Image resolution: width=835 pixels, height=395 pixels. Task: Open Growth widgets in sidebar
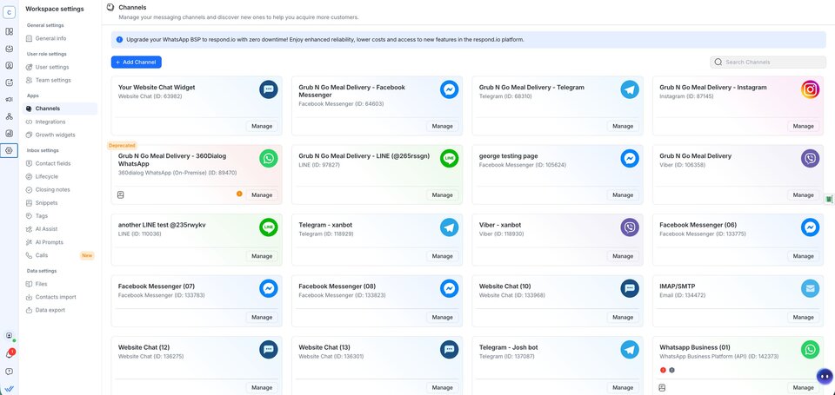pyautogui.click(x=60, y=135)
